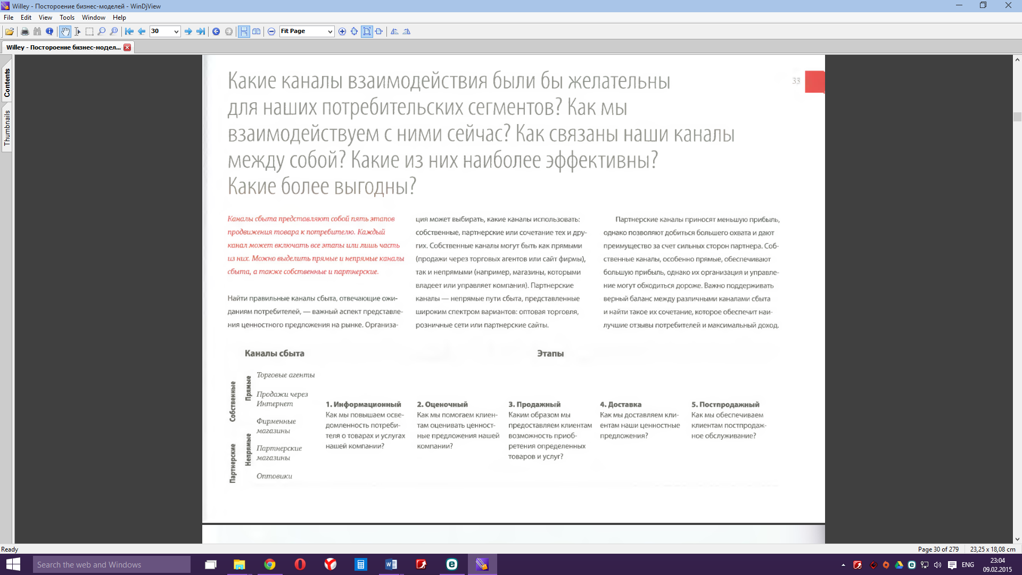Navigate back in view history
The width and height of the screenshot is (1022, 575).
pos(216,31)
